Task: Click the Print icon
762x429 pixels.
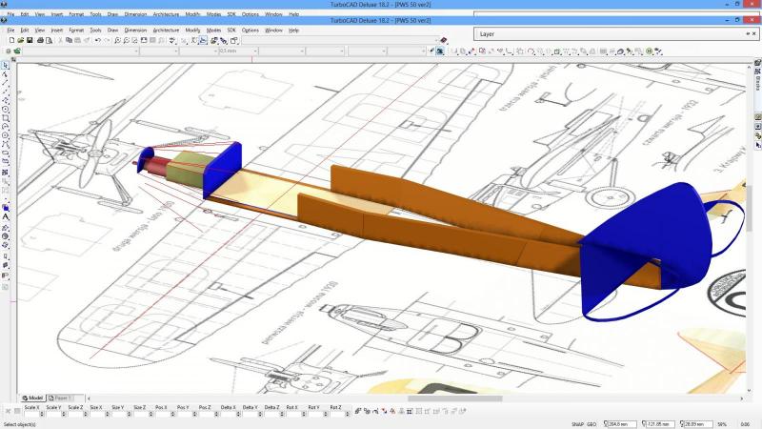Action: point(40,40)
